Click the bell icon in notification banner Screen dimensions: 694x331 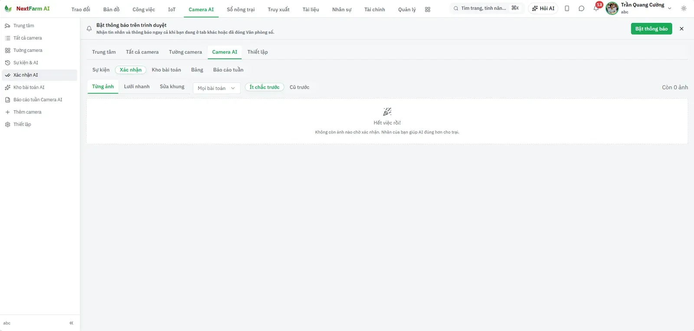[89, 29]
